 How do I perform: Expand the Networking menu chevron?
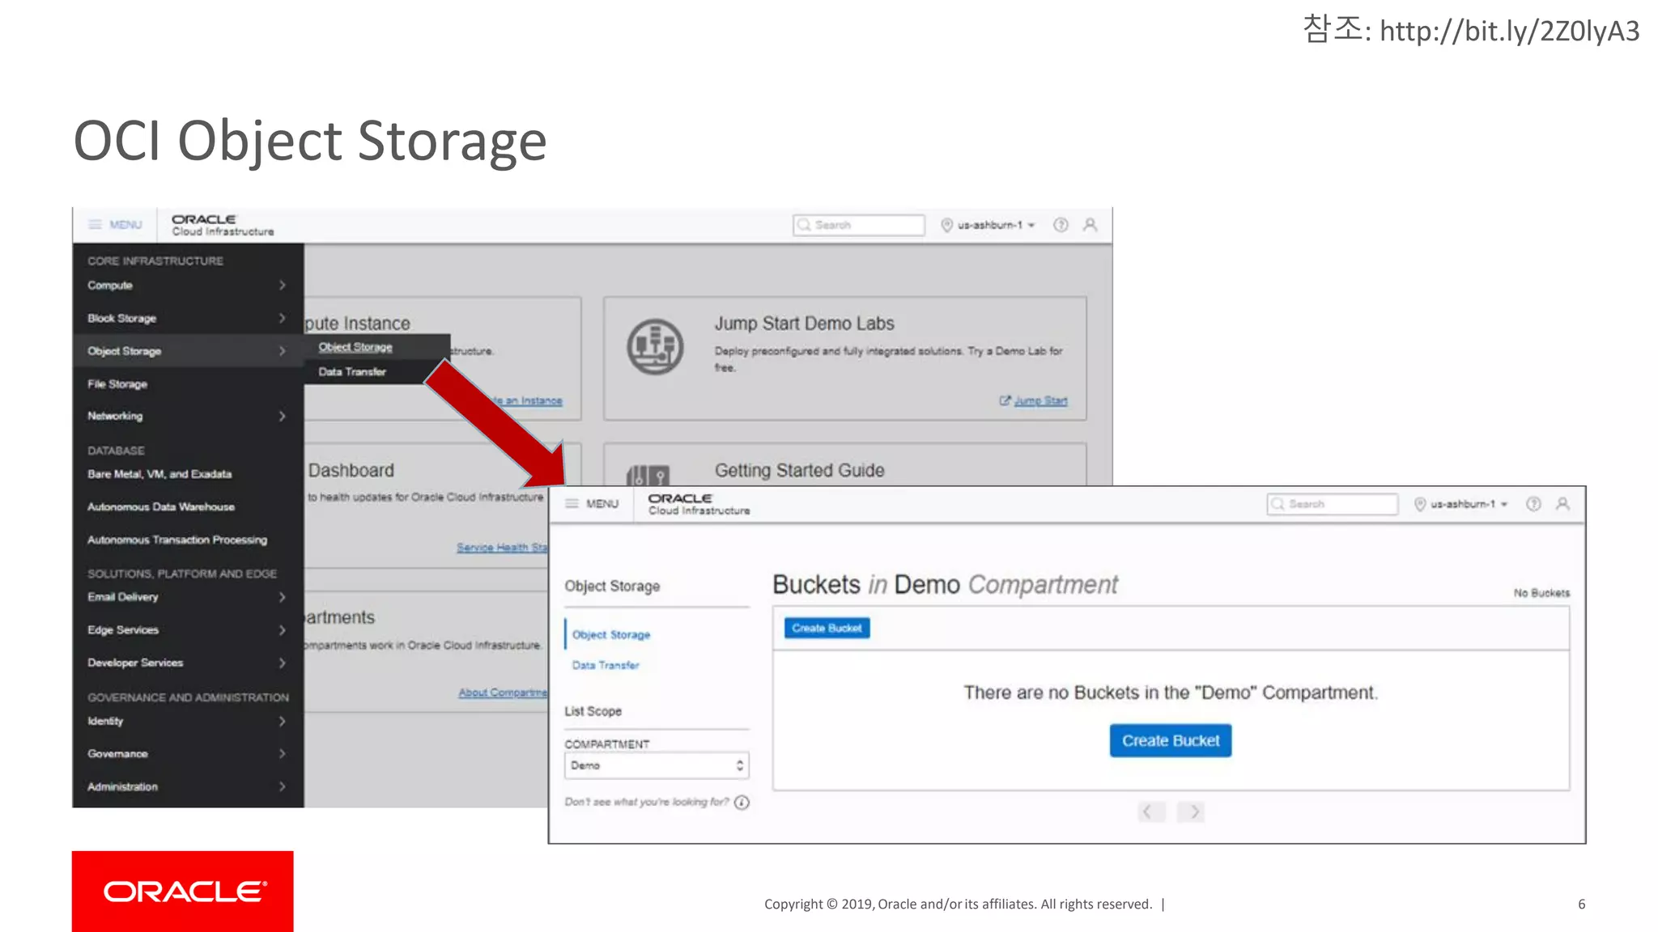tap(282, 416)
